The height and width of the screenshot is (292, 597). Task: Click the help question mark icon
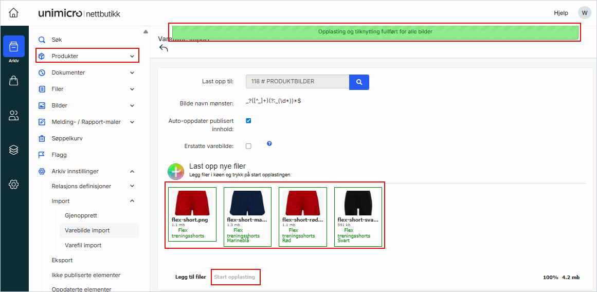tap(269, 144)
